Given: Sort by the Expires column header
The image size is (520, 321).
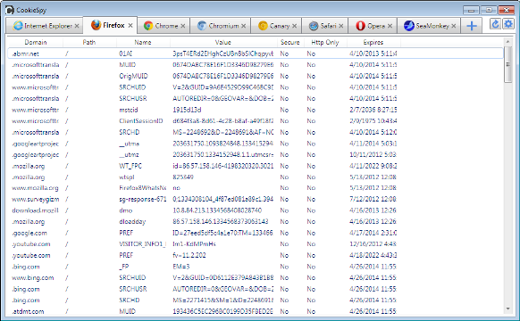Looking at the screenshot, I should click(373, 43).
